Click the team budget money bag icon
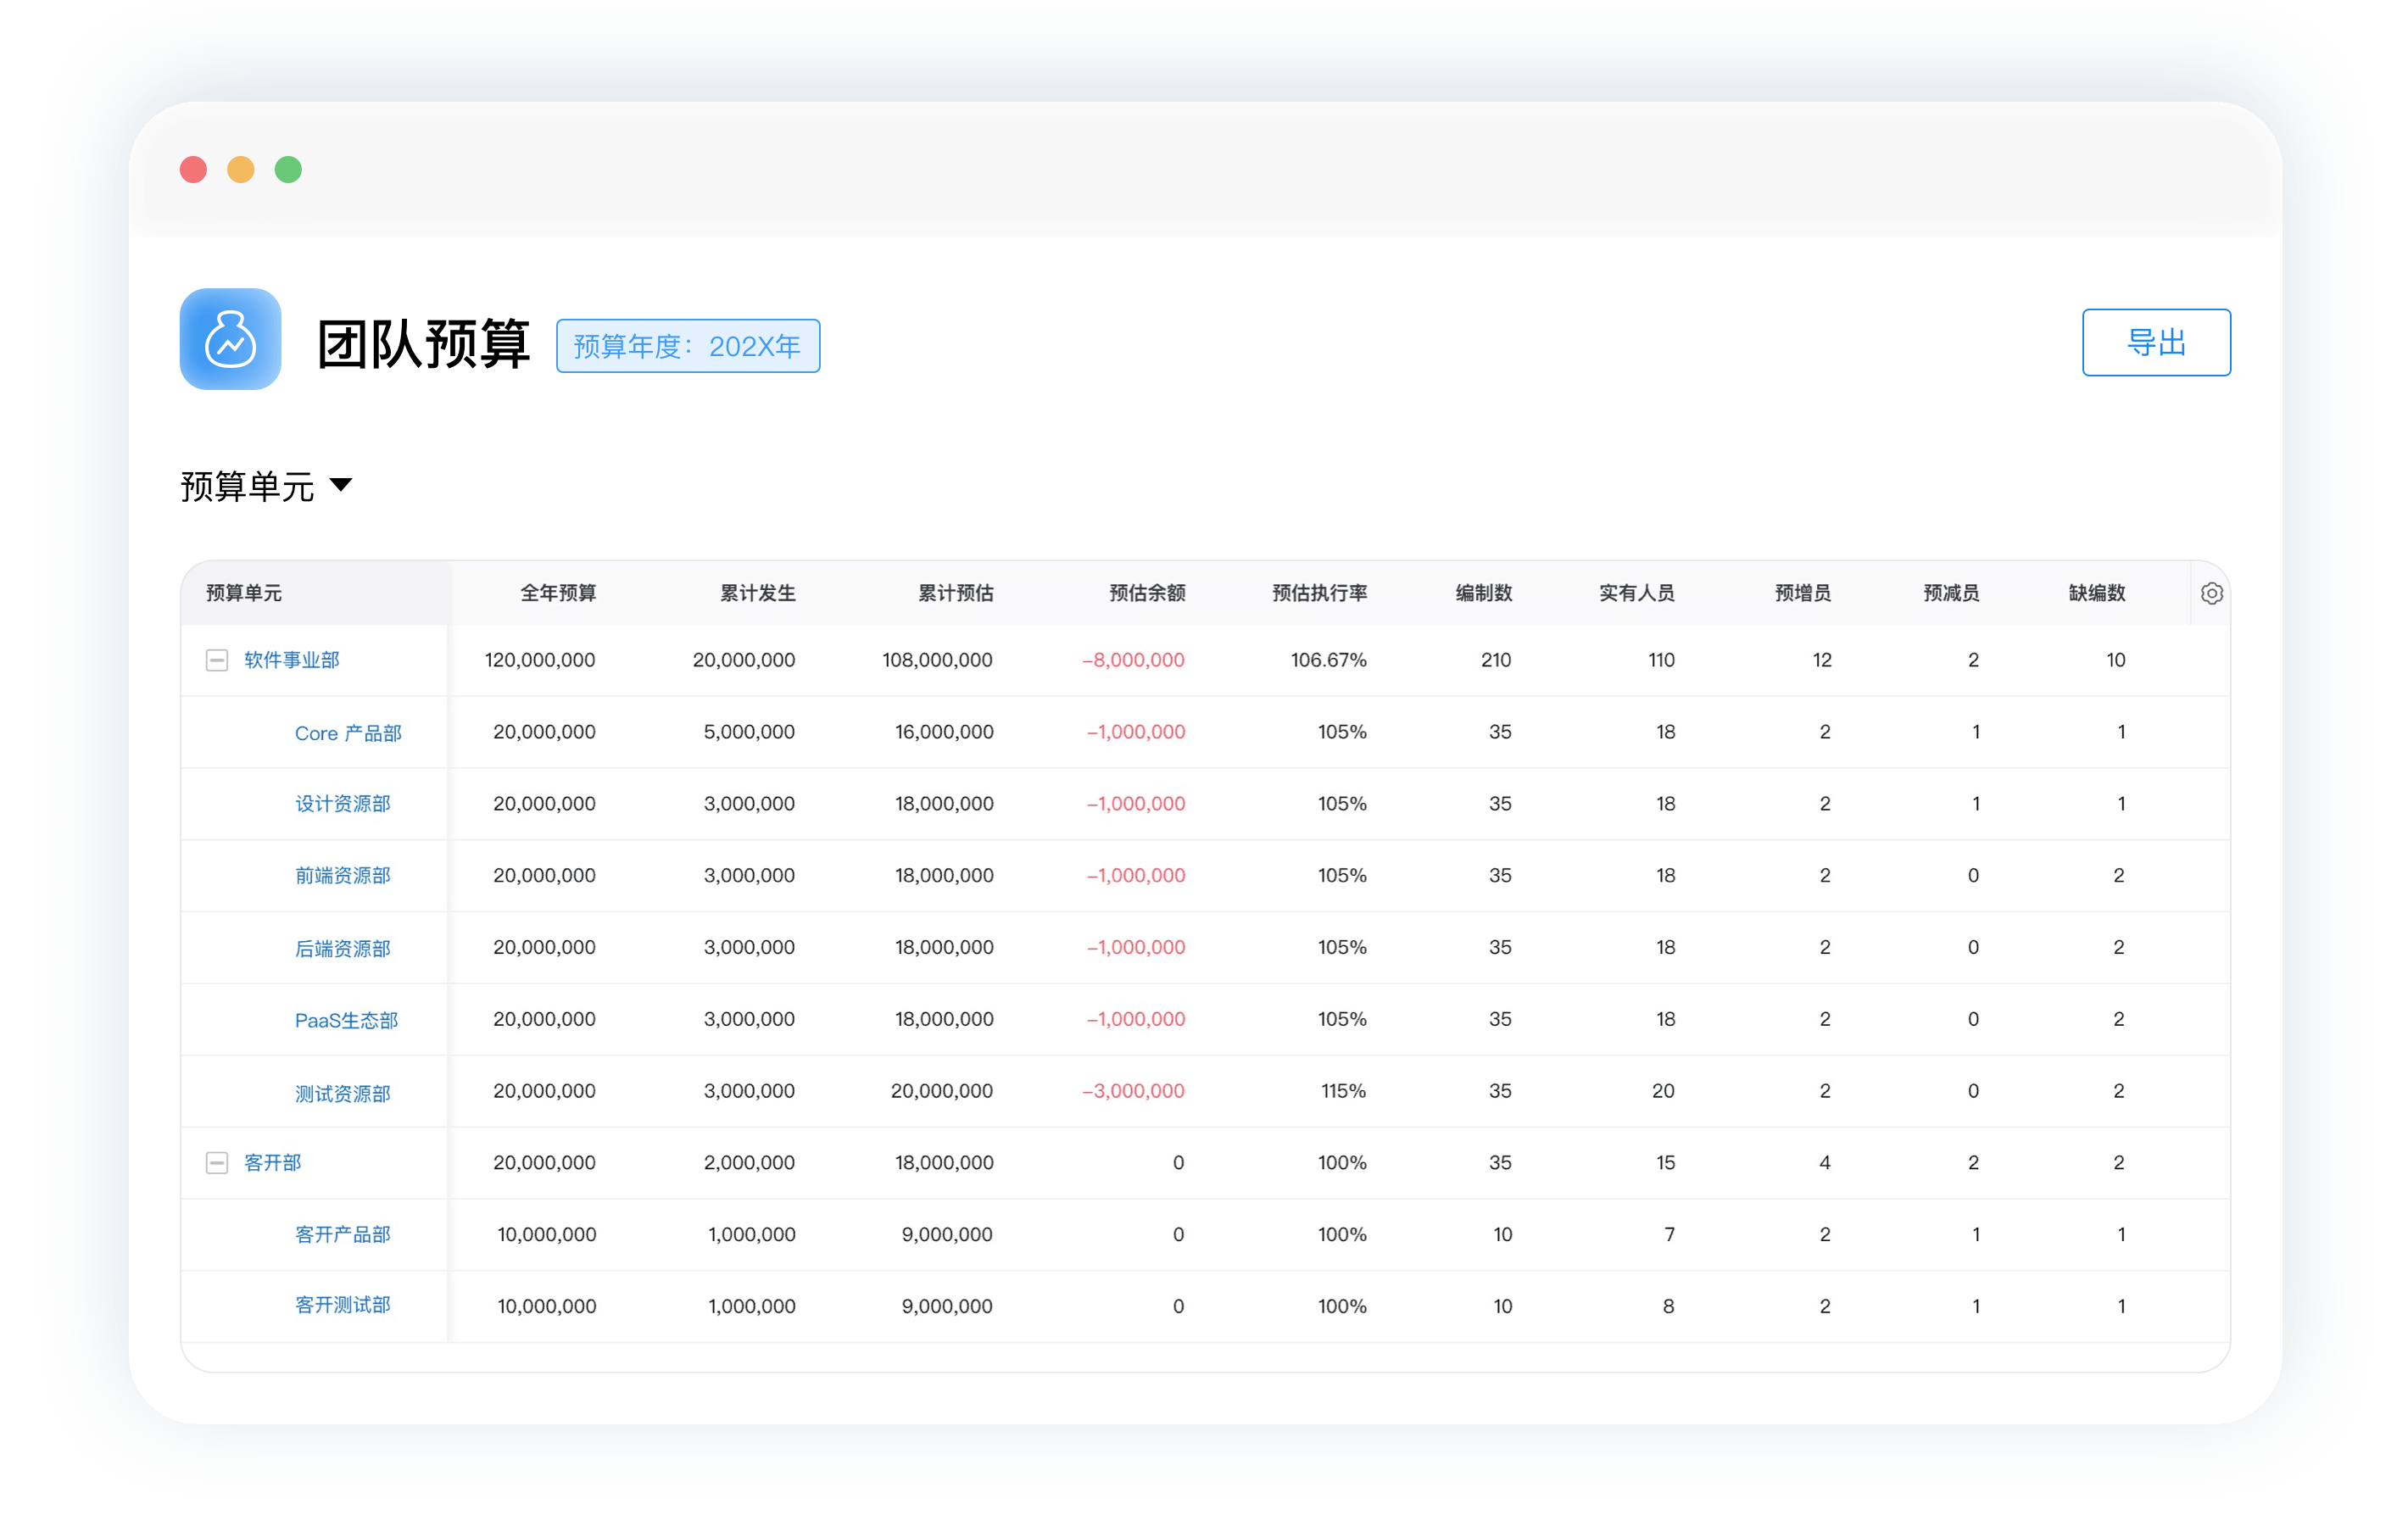 pos(230,339)
